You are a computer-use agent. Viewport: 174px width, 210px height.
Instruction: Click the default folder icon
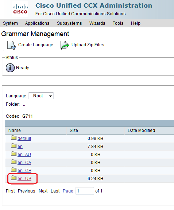click(13, 138)
